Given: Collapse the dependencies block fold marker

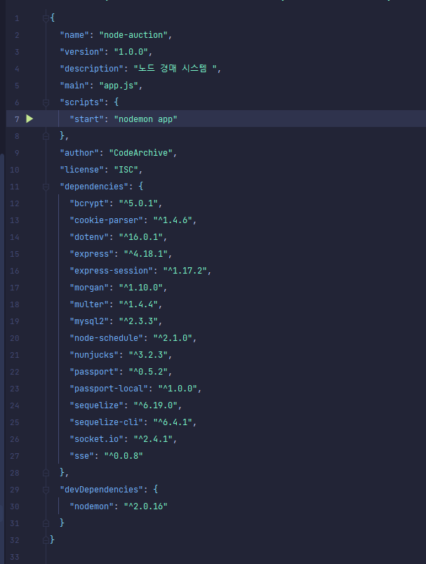Looking at the screenshot, I should 46,187.
